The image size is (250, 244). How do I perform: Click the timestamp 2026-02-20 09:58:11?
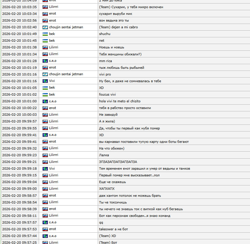tap(19, 216)
